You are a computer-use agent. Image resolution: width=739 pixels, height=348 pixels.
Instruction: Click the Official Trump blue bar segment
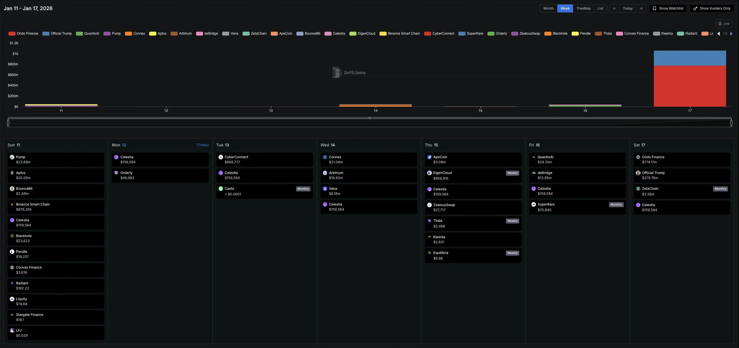[x=690, y=58]
